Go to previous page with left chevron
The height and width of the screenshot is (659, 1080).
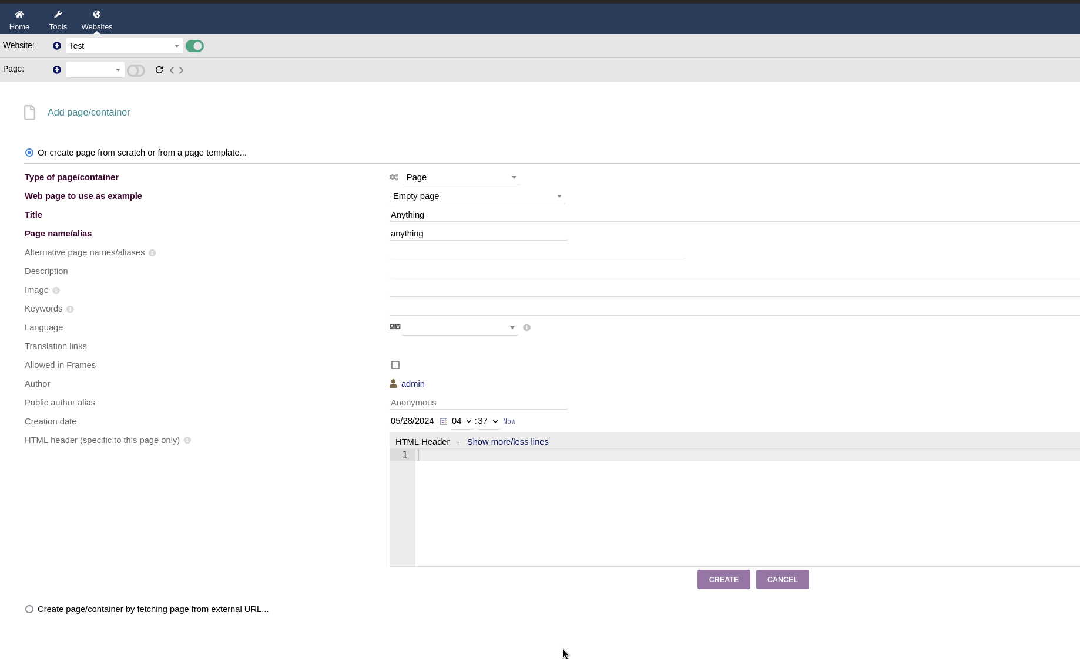coord(172,70)
